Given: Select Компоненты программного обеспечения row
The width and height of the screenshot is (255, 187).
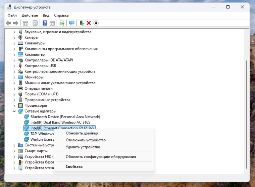Looking at the screenshot, I should coord(61,49).
